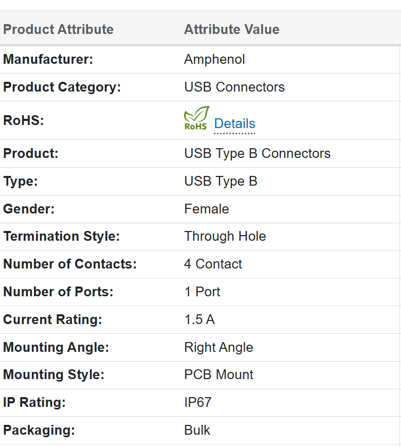Select the Termination Style label
The width and height of the screenshot is (401, 447).
[x=61, y=236]
